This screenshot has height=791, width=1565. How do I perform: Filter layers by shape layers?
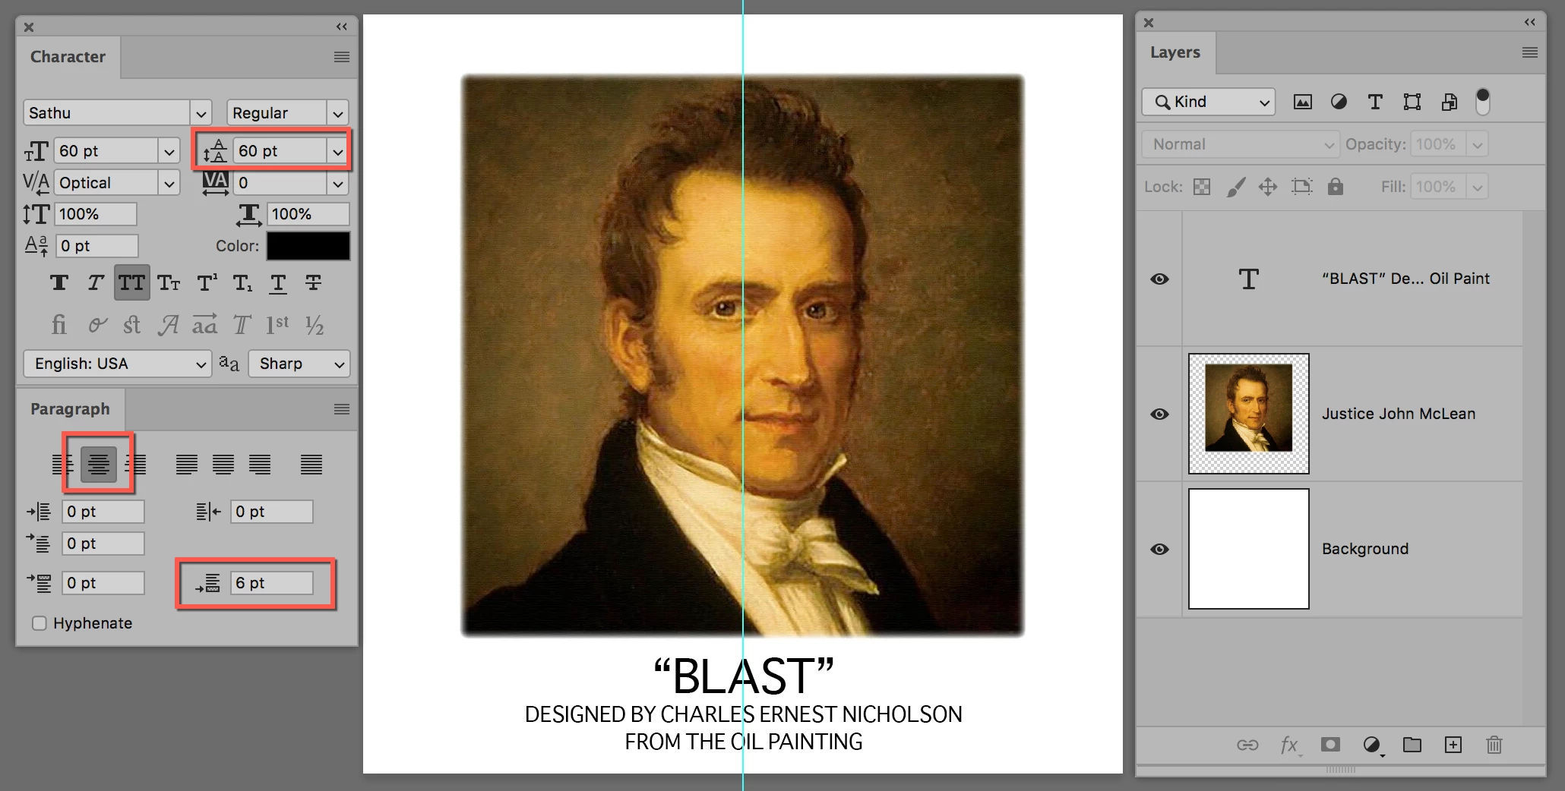(1412, 102)
